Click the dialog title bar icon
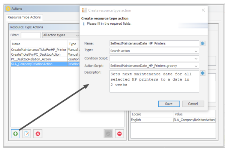The image size is (225, 148). point(84,10)
